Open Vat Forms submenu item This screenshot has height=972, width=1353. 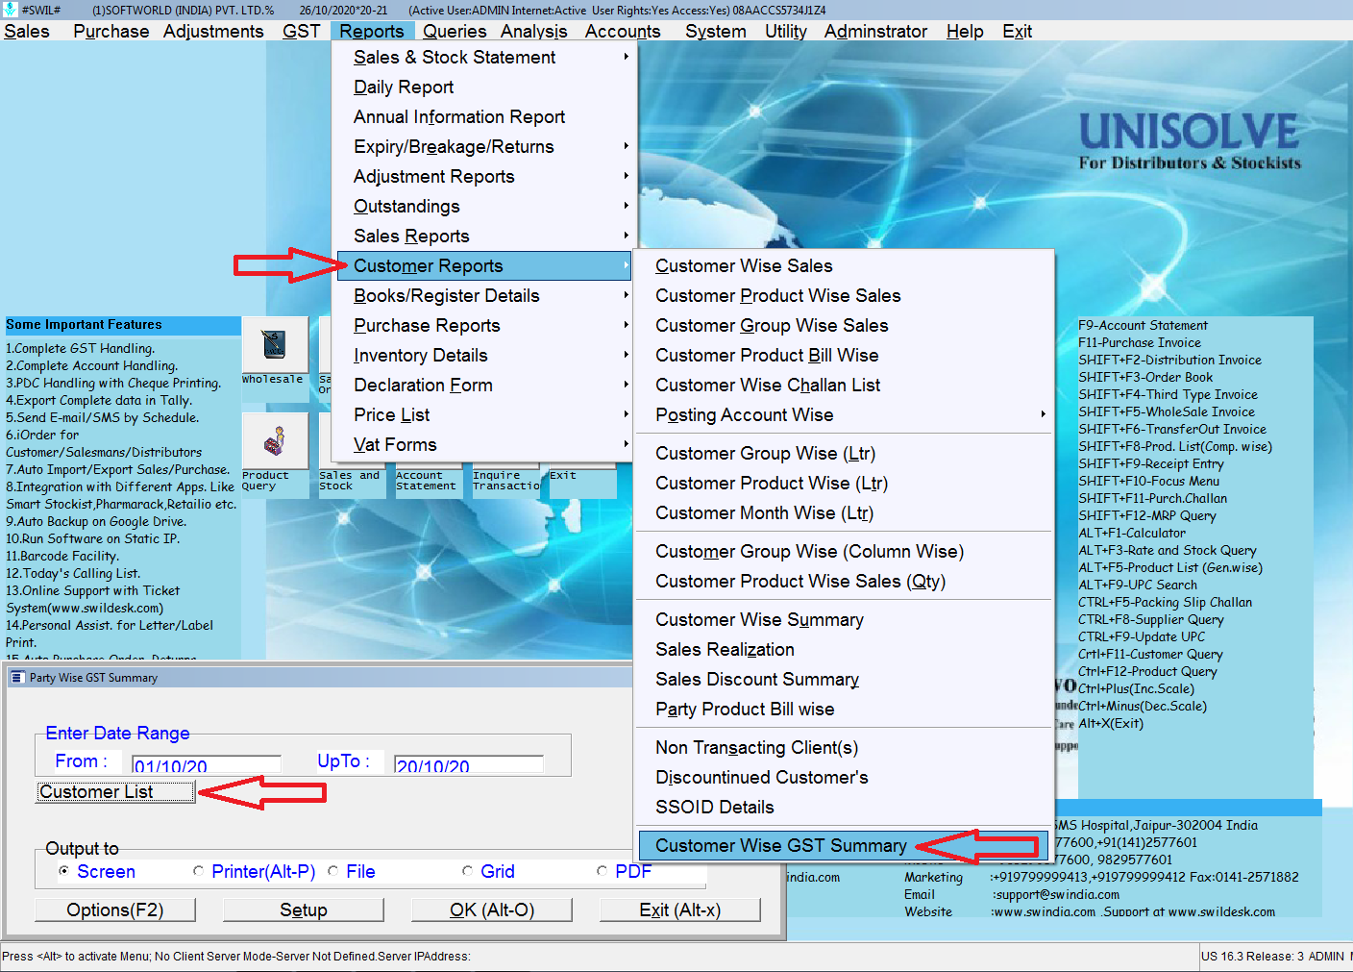click(484, 444)
